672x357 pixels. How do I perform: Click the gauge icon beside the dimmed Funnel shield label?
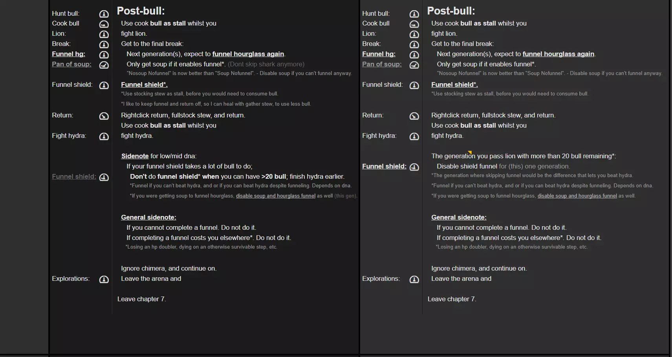tap(104, 178)
